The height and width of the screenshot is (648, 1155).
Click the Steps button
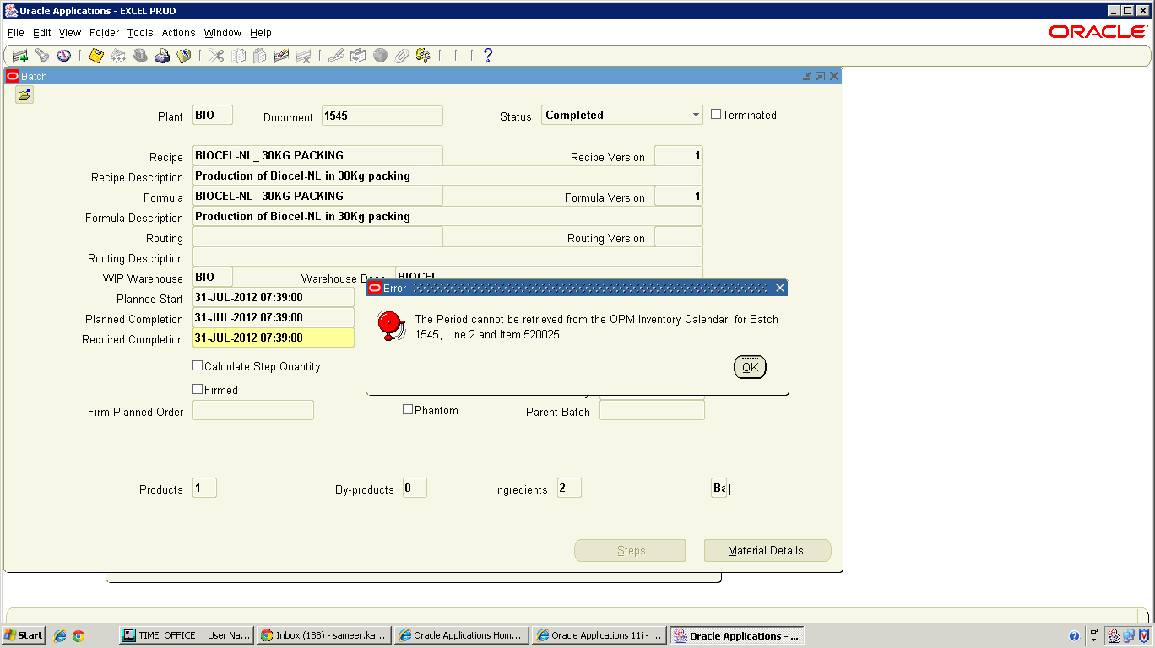(x=630, y=551)
